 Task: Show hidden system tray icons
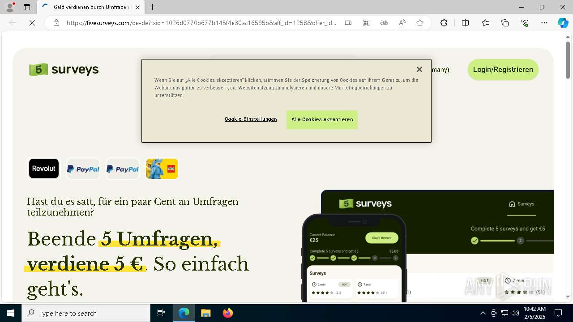coord(483,313)
